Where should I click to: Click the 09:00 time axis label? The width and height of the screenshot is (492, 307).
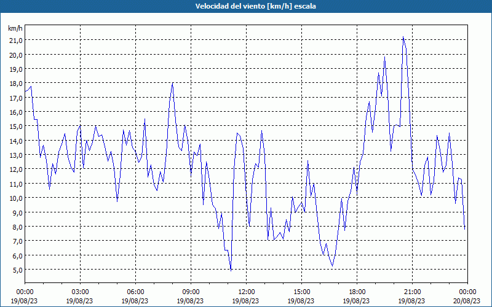pyautogui.click(x=191, y=292)
